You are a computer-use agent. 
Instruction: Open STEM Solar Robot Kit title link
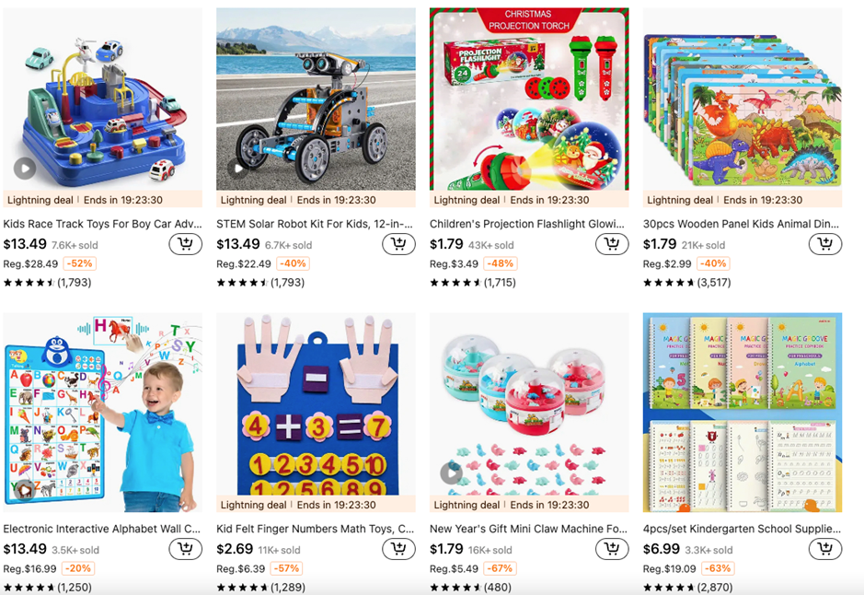pos(315,224)
